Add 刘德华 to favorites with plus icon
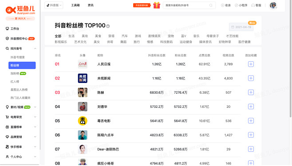The width and height of the screenshot is (292, 166). [251, 107]
